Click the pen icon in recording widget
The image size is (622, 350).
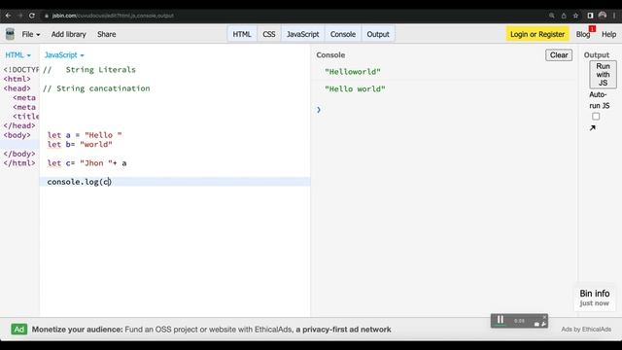[x=544, y=324]
